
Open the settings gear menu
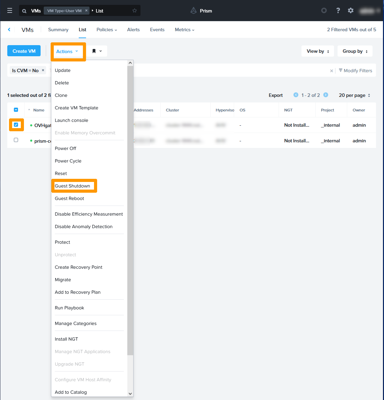[351, 11]
